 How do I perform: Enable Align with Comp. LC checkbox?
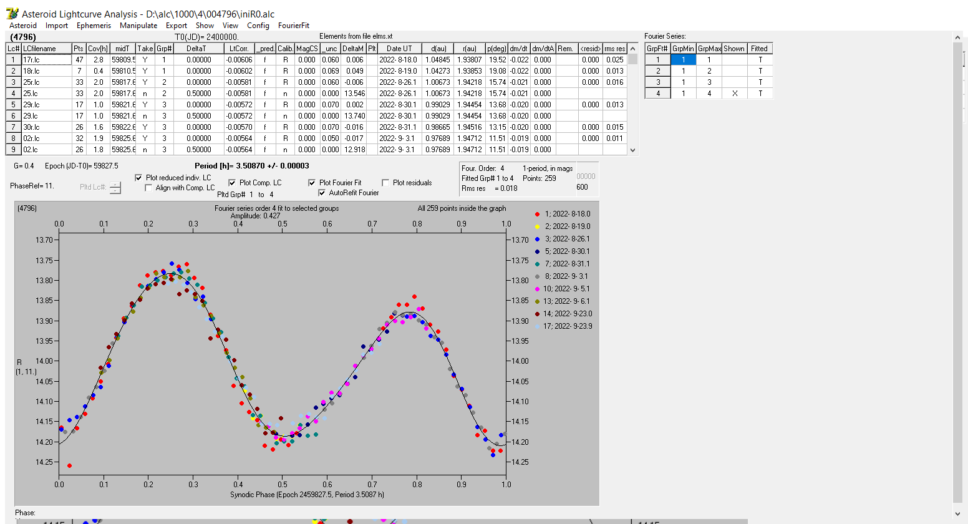[x=148, y=188]
